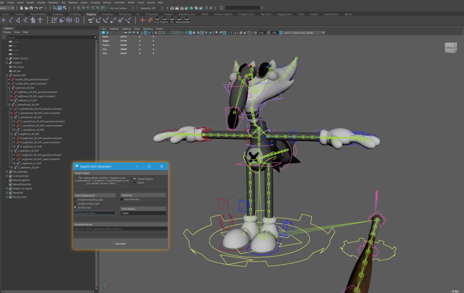Screen dimensions: 464x293
Task: Switch to the Animation shelf tab
Action: click(x=107, y=14)
